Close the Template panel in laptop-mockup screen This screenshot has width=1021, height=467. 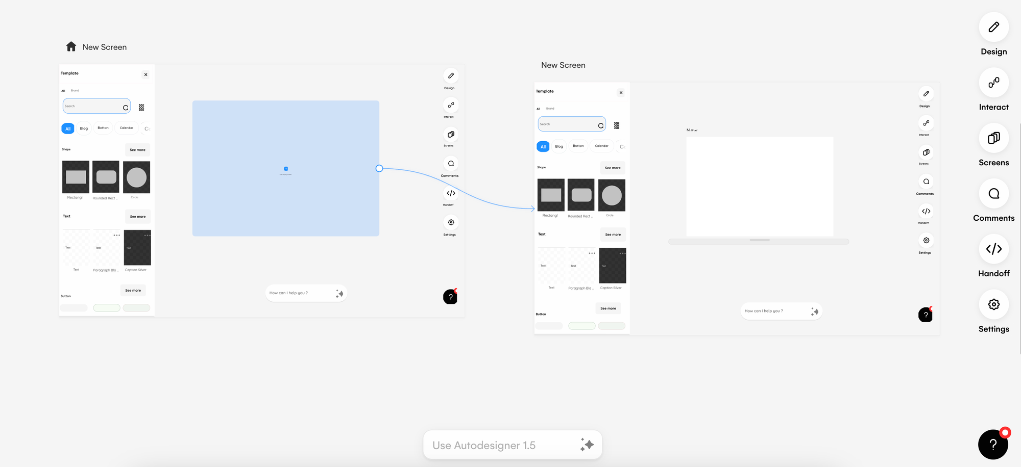point(621,93)
